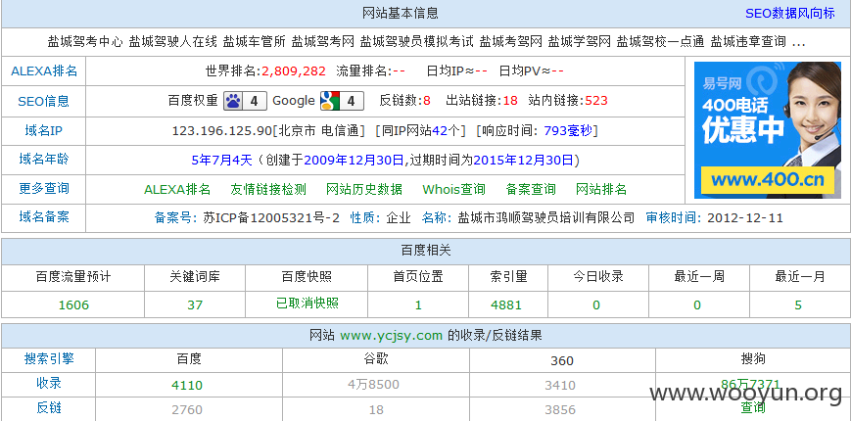This screenshot has width=851, height=421.
Task: Open Whois查询 link
Action: tap(453, 189)
